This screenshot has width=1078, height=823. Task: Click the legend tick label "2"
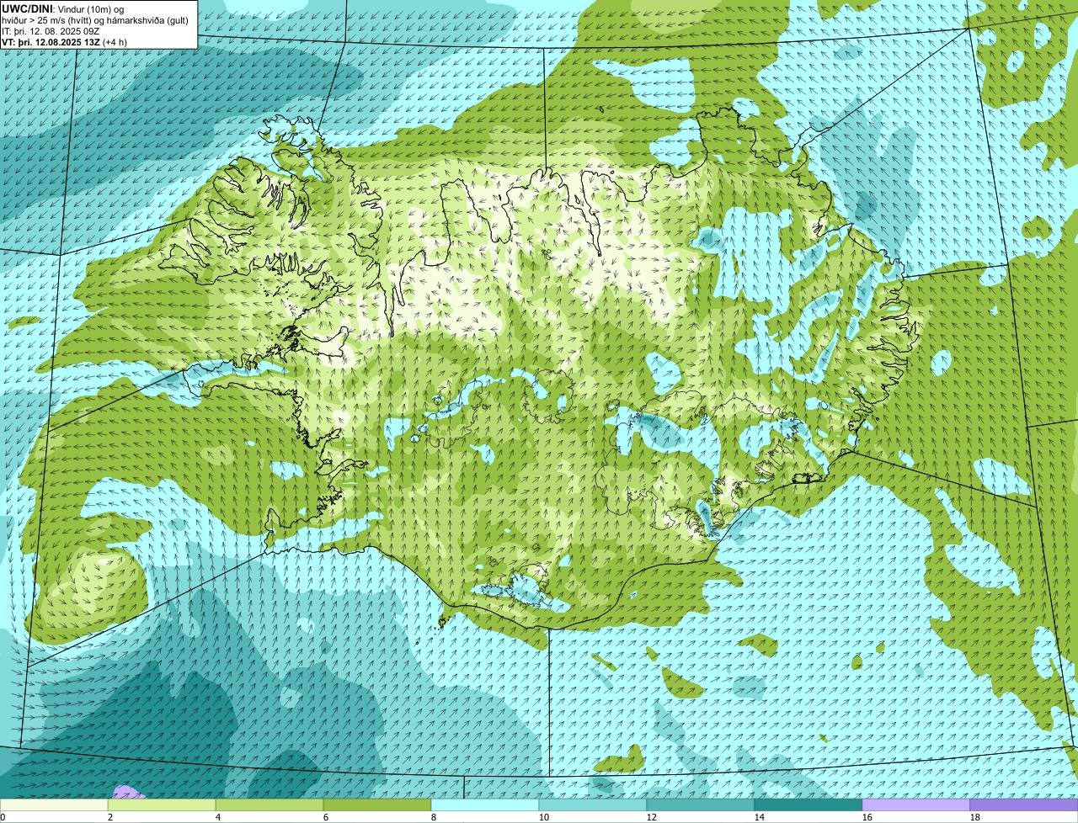click(x=110, y=817)
